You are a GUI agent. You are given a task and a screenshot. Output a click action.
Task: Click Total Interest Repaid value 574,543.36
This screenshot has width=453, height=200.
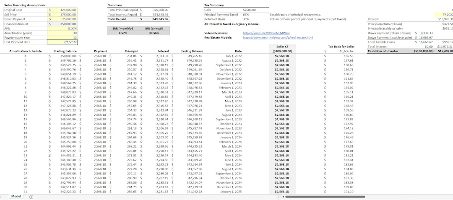[x=160, y=14]
